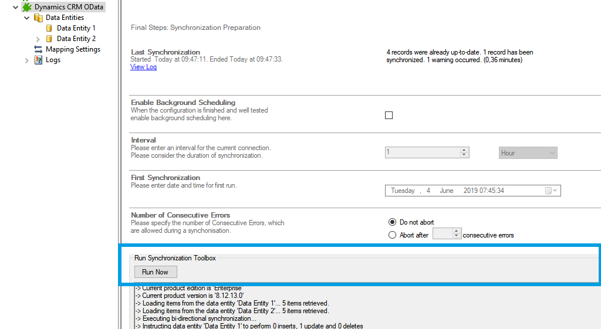The height and width of the screenshot is (329, 601).
Task: Expand the Data Entity 2 node
Action: 38,39
